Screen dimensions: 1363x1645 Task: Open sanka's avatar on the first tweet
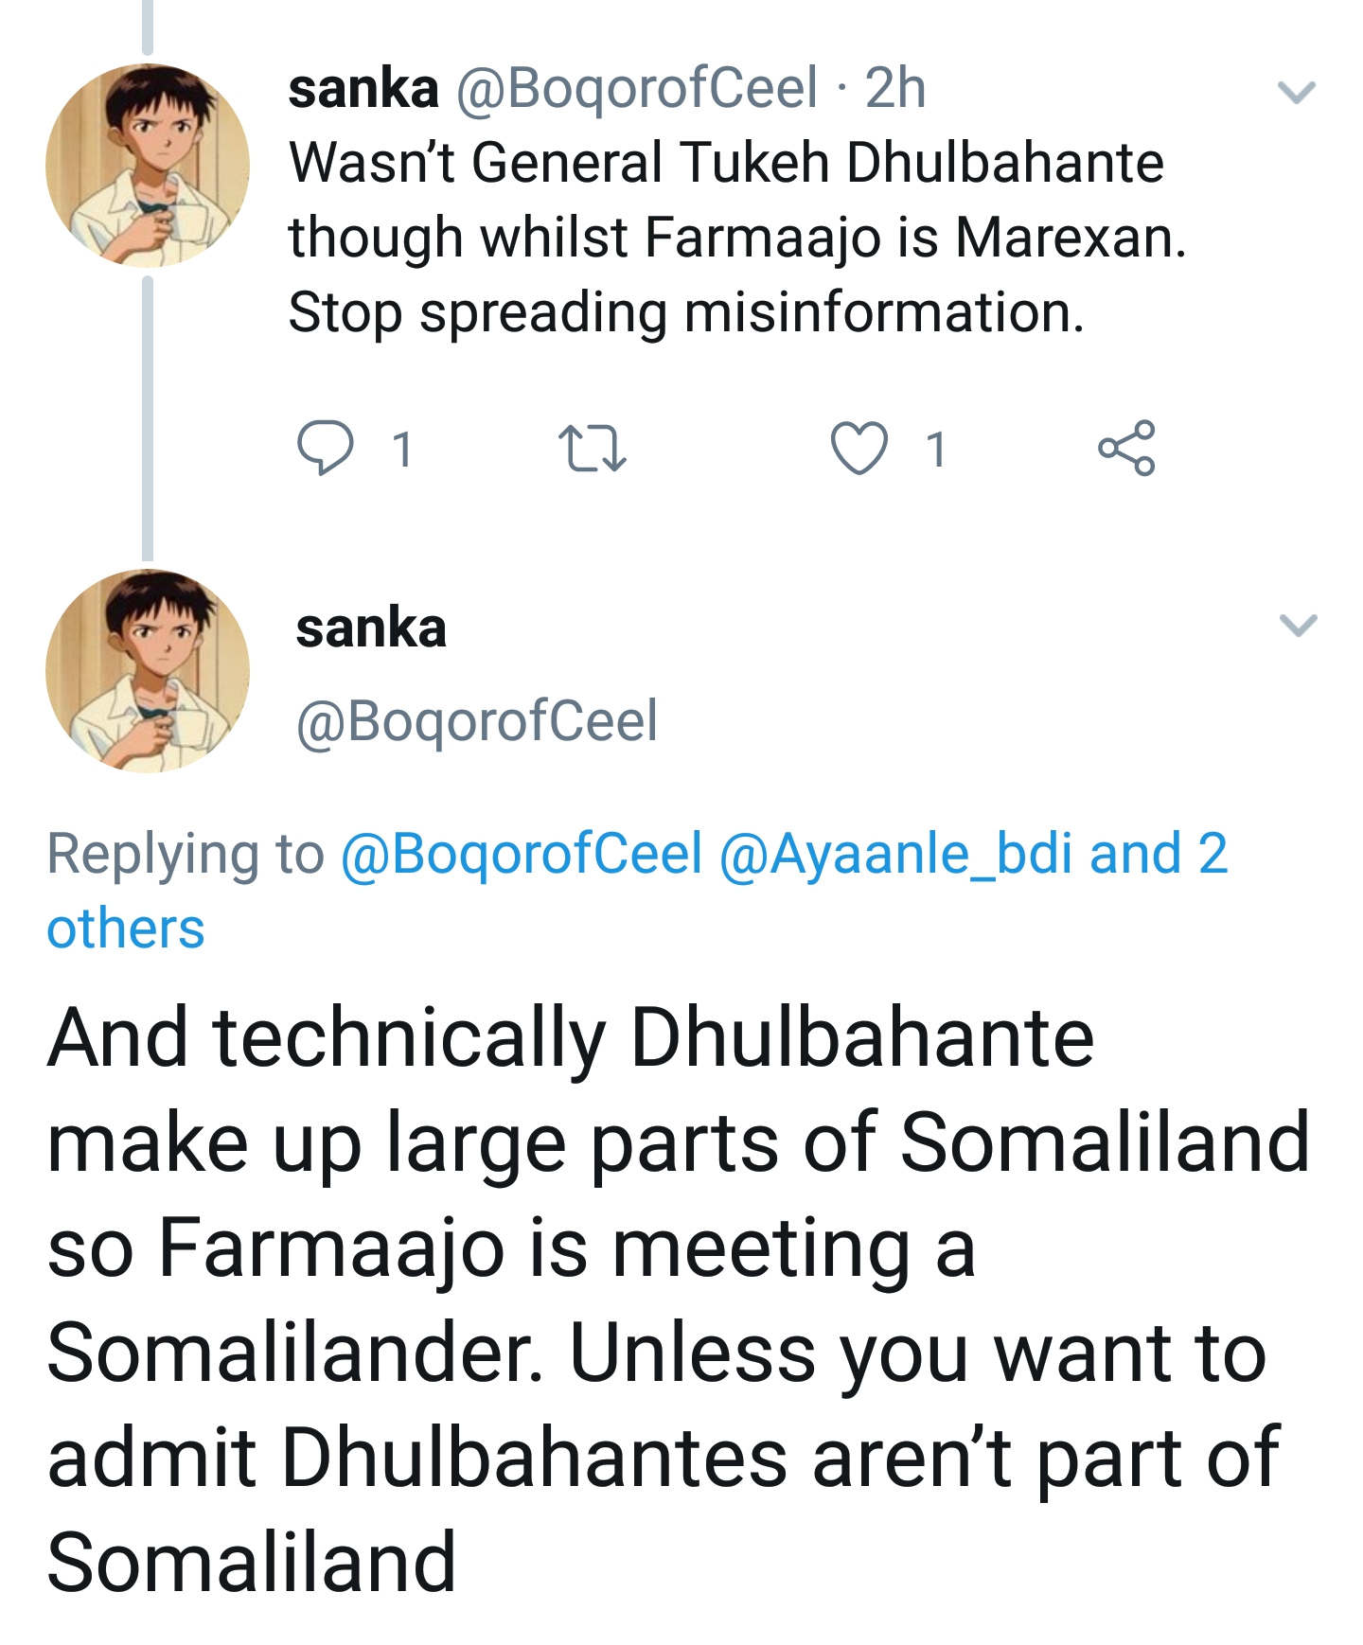click(x=148, y=166)
